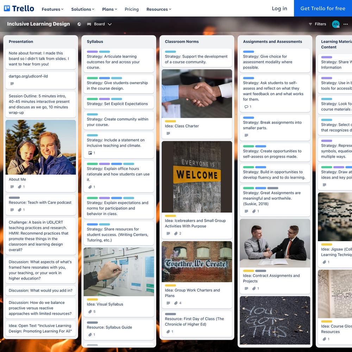
Task: Click attachment icon on Syllabus Guide card
Action: pyautogui.click(x=90, y=335)
